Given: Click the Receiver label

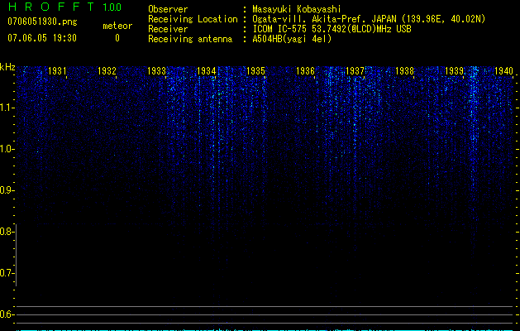Looking at the screenshot, I should 168,29.
